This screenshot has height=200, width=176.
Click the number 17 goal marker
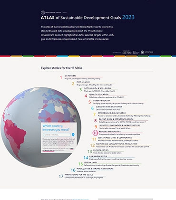point(61,176)
